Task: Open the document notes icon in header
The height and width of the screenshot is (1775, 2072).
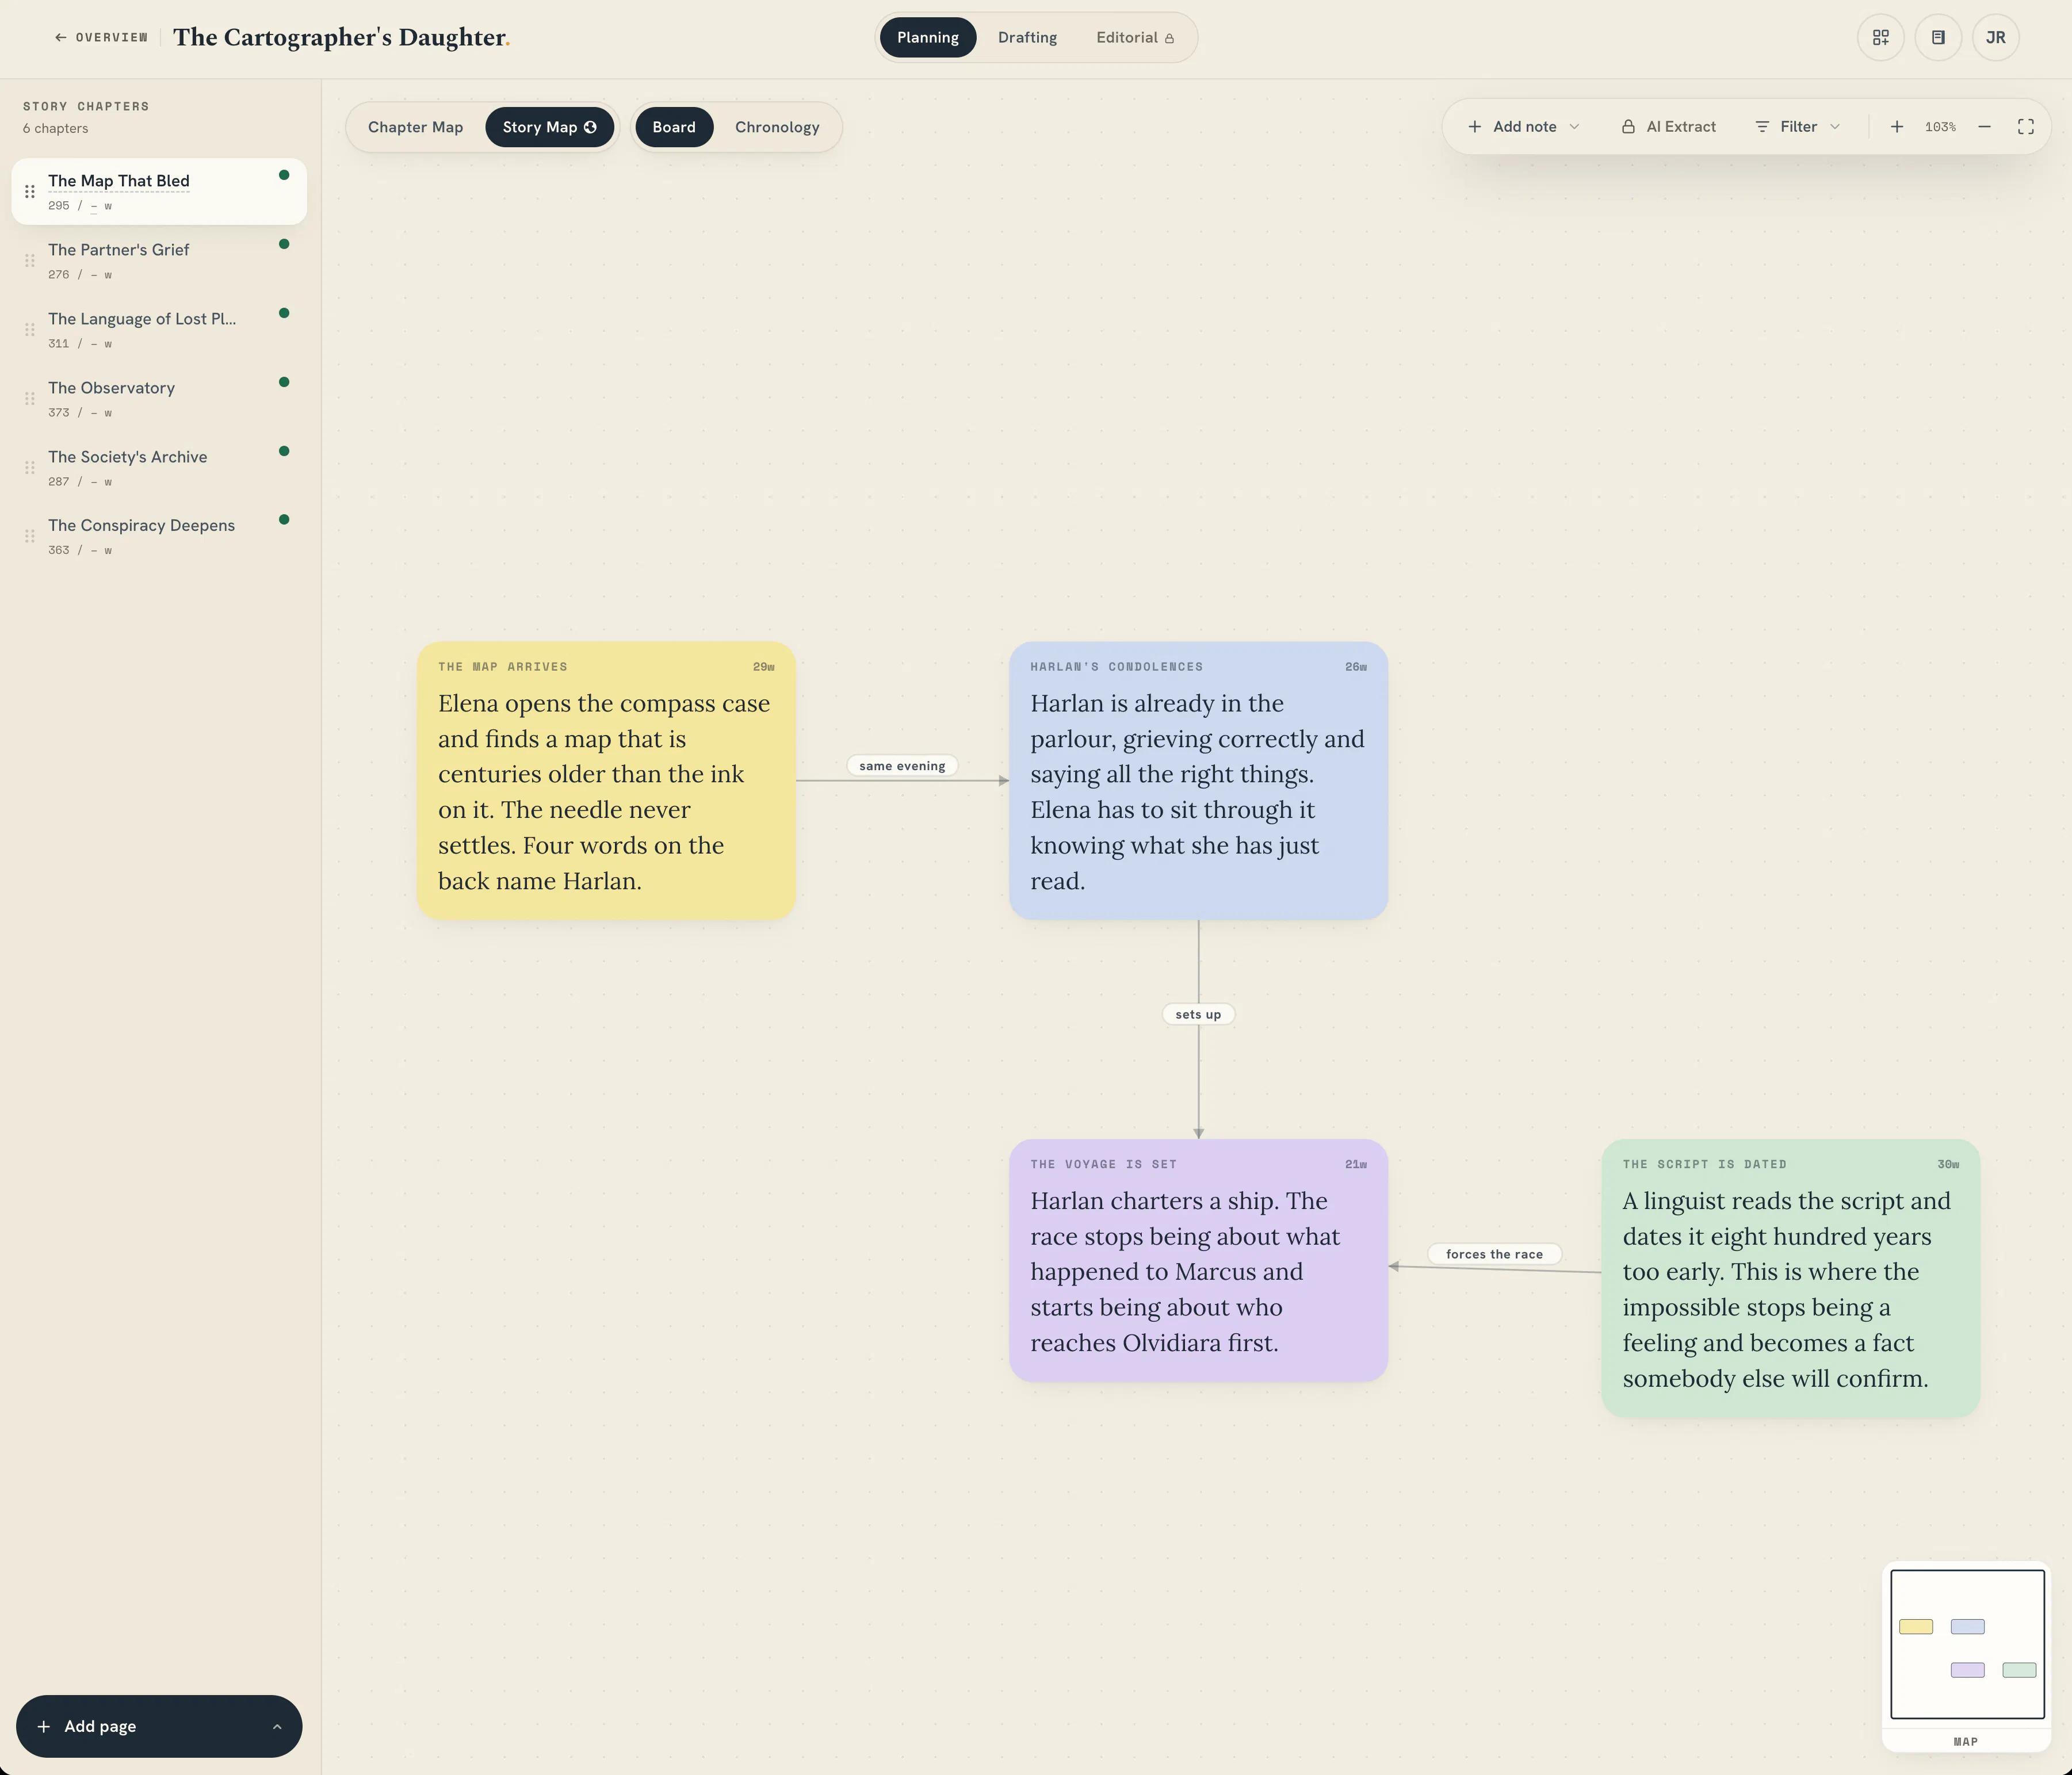Action: (1938, 38)
